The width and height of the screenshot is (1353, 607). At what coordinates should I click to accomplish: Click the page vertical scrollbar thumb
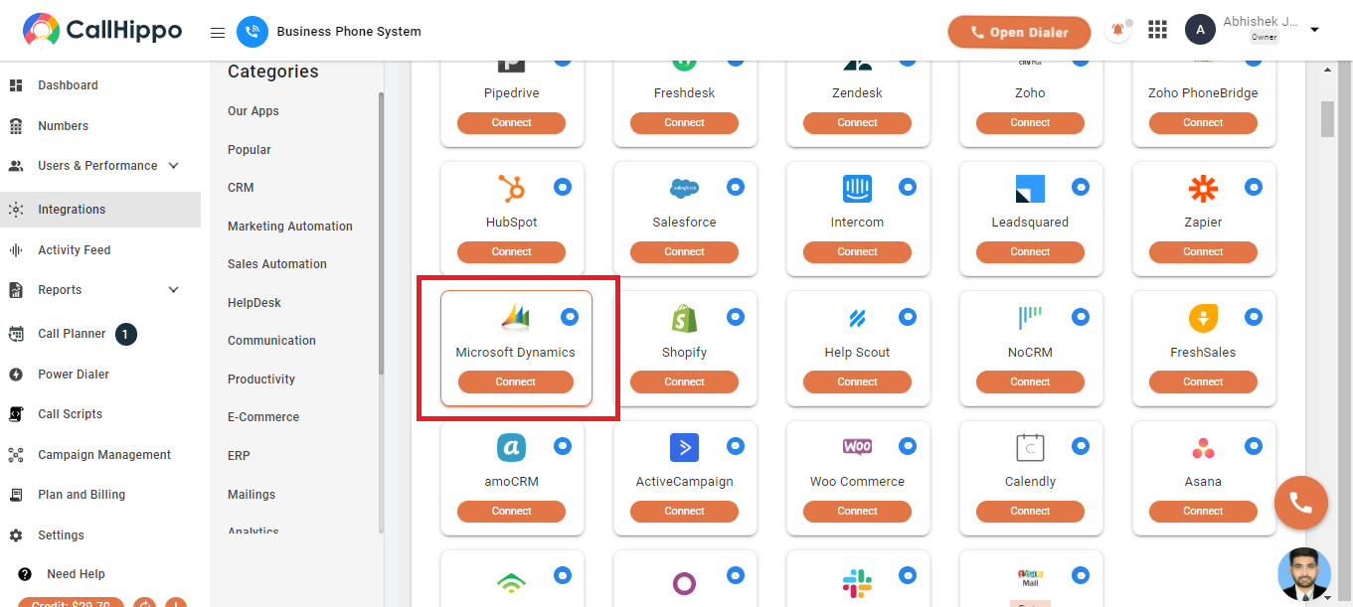pyautogui.click(x=1327, y=118)
